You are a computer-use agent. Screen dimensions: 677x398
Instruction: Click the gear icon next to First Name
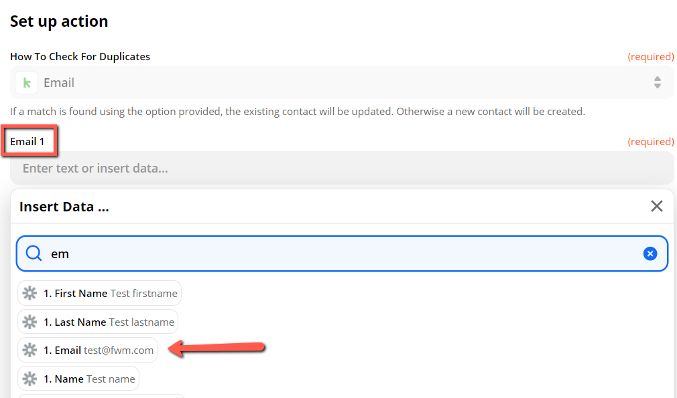(x=29, y=293)
